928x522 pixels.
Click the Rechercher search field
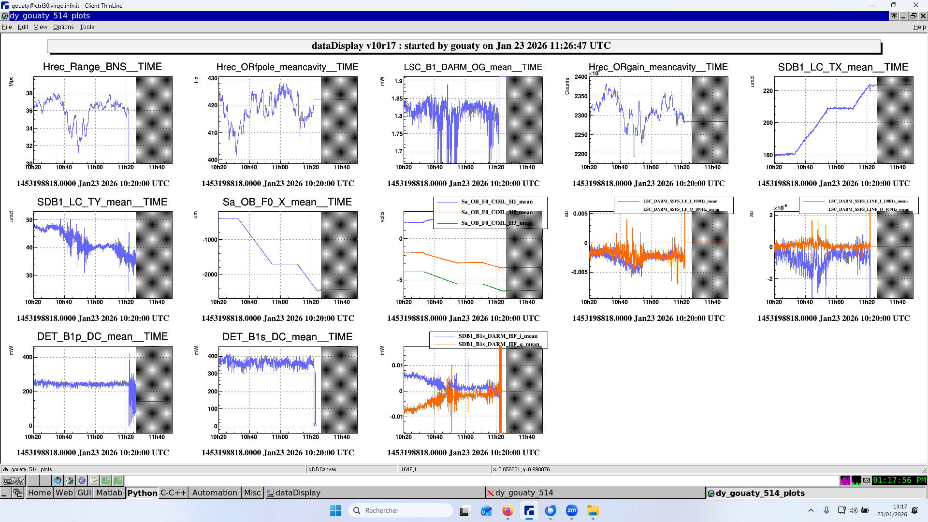pyautogui.click(x=401, y=511)
